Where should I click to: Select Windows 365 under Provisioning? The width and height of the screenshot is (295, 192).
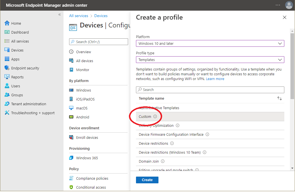pyautogui.click(x=87, y=158)
